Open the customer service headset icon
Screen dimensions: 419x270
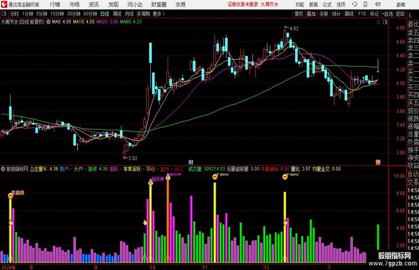355,4
